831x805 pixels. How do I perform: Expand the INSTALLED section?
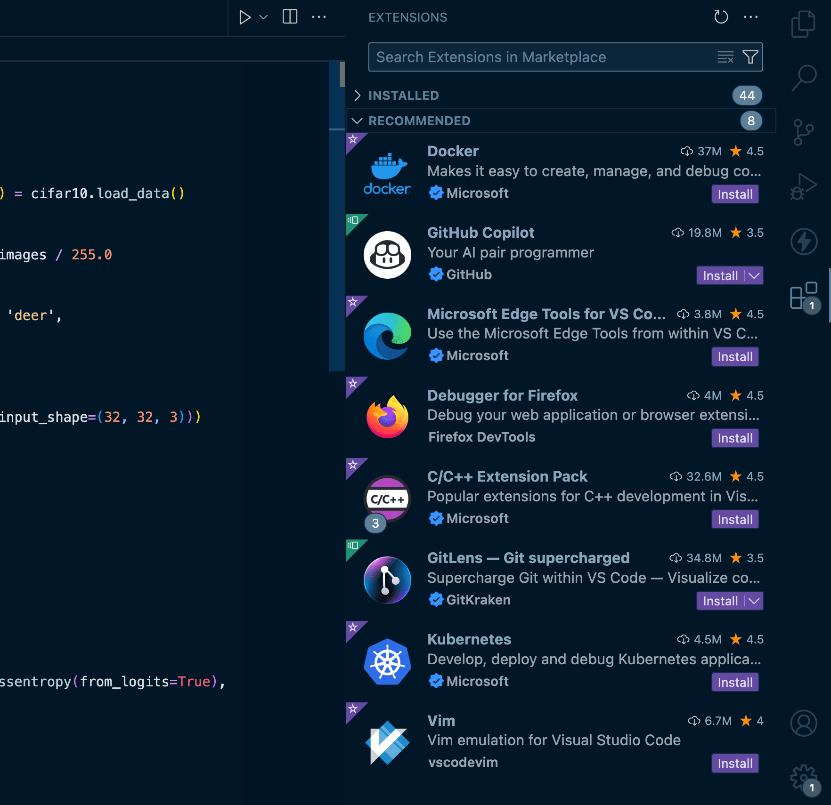561,95
